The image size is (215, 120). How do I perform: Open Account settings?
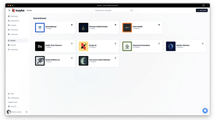(x=13, y=106)
